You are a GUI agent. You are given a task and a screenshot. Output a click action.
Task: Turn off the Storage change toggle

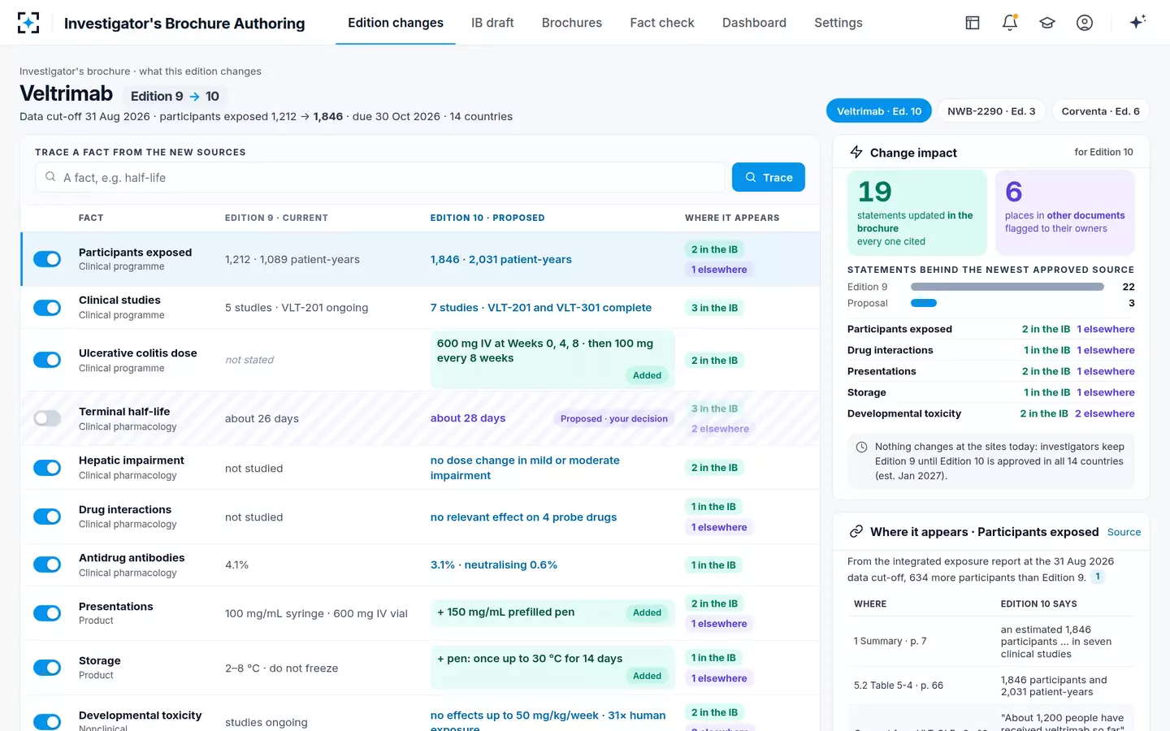point(47,668)
